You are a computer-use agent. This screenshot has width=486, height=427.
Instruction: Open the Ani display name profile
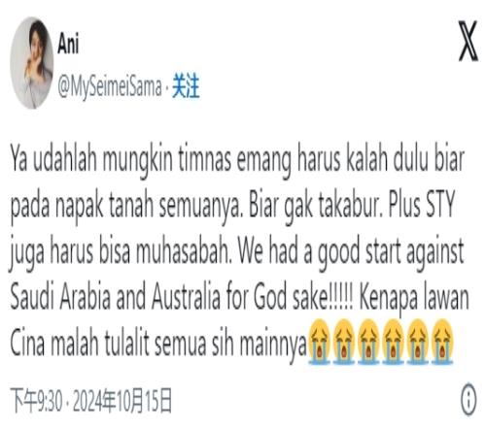click(68, 44)
